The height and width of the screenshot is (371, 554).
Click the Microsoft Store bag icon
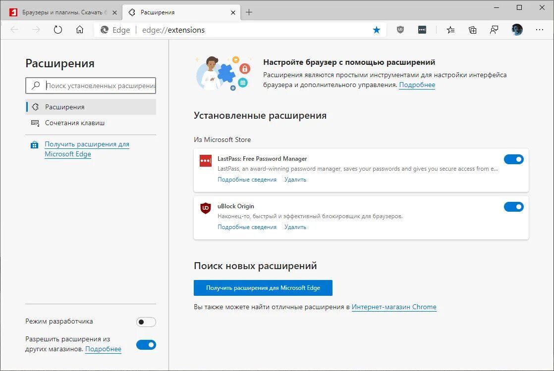[34, 144]
